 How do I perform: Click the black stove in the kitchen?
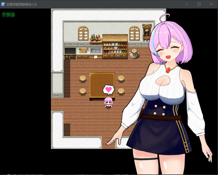70,53
